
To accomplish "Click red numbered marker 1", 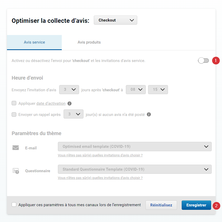I will pyautogui.click(x=216, y=61).
